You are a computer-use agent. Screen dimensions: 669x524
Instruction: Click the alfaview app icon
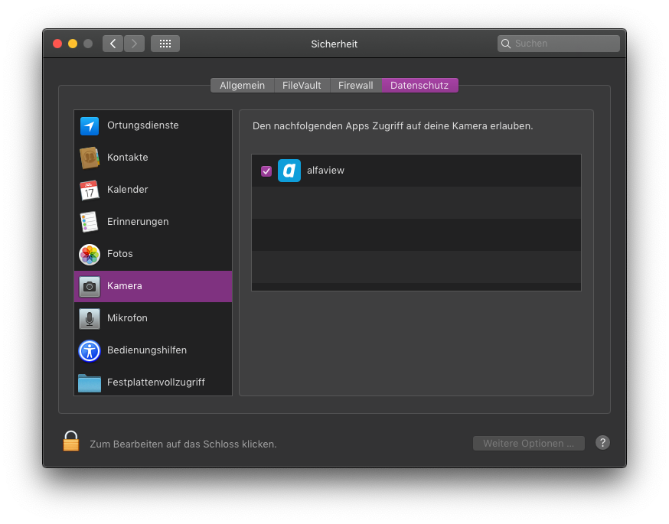tap(289, 171)
